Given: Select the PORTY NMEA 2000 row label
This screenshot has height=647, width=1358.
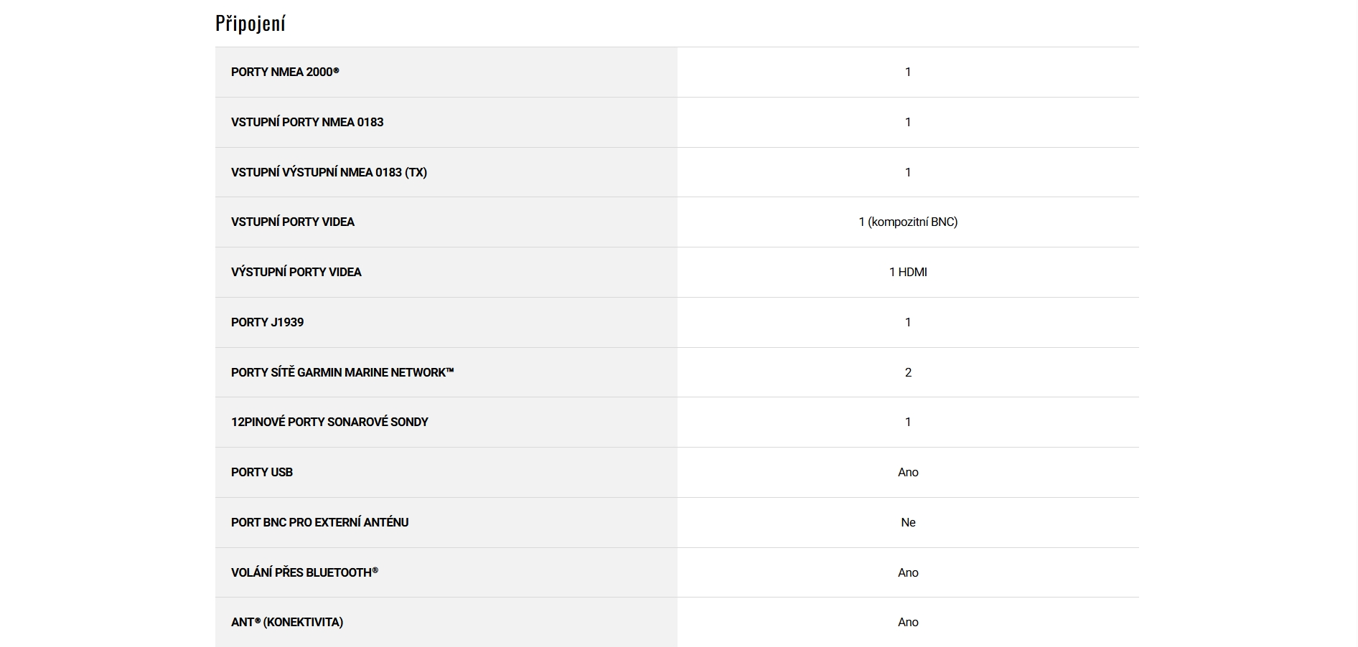Looking at the screenshot, I should pos(285,72).
